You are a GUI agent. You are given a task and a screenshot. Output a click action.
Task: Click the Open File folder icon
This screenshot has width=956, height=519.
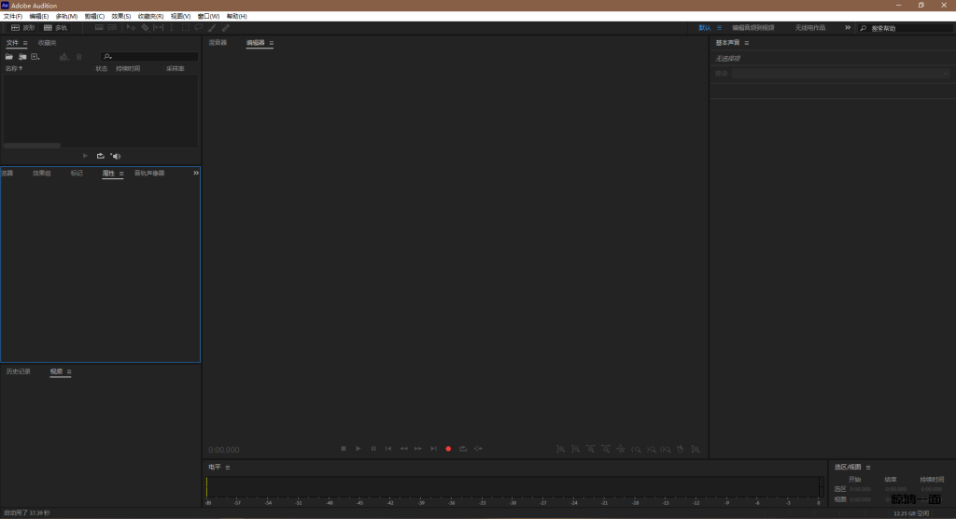point(9,57)
